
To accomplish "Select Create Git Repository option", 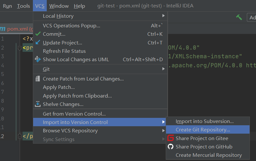I will coord(203,130).
